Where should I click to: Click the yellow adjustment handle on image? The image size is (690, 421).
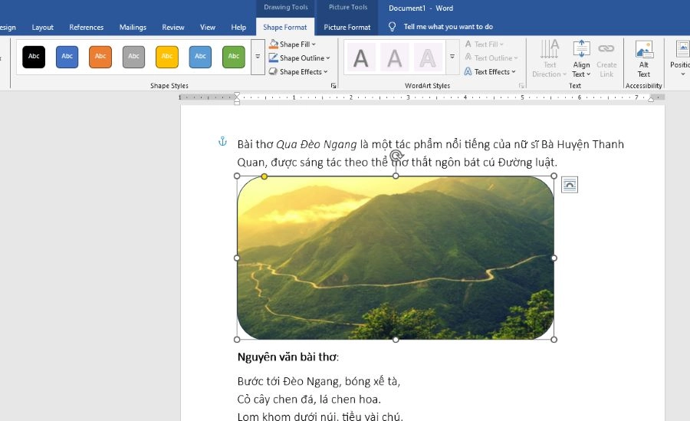coord(264,176)
